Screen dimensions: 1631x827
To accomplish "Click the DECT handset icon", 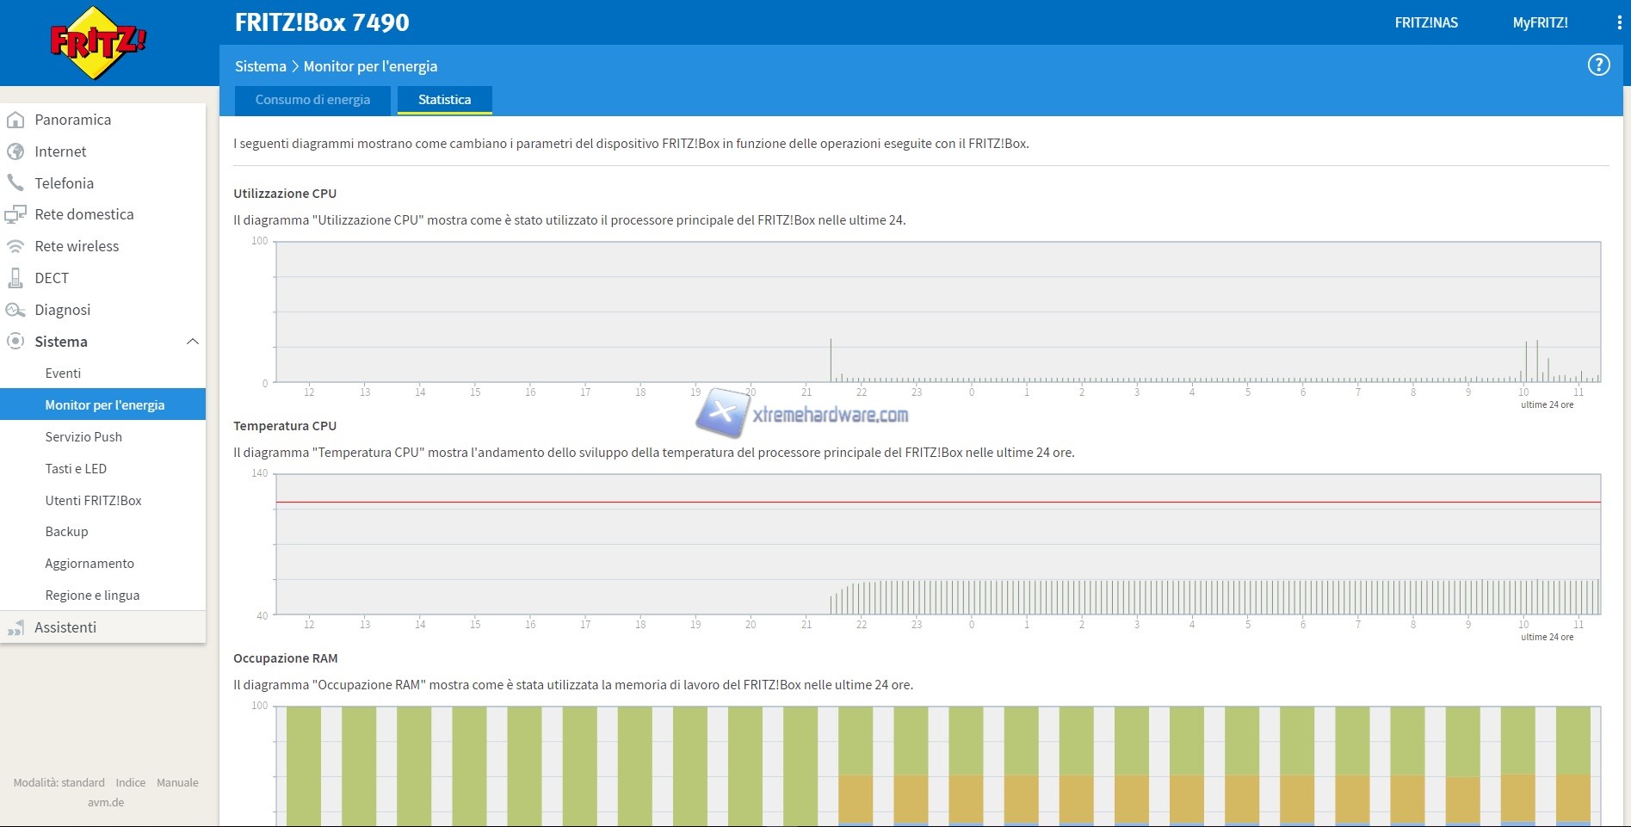I will point(15,278).
